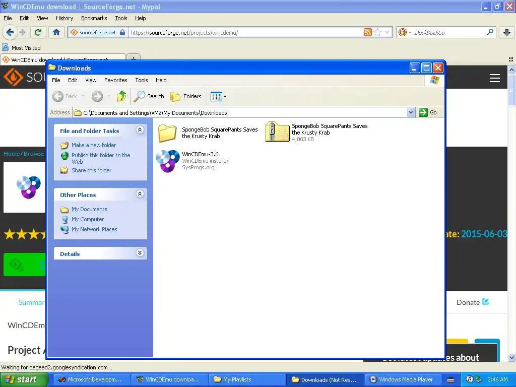Open the Most Visited bookmarks
Image resolution: width=516 pixels, height=387 pixels.
click(21, 48)
